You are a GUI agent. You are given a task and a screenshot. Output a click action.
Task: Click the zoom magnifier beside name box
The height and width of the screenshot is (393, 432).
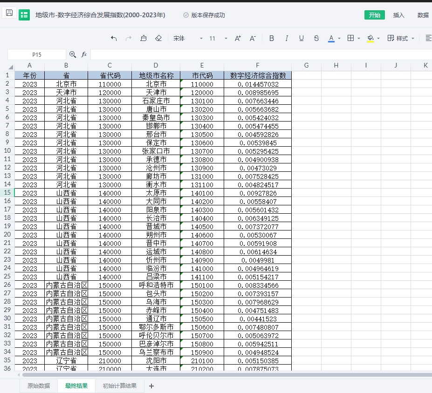pyautogui.click(x=73, y=54)
